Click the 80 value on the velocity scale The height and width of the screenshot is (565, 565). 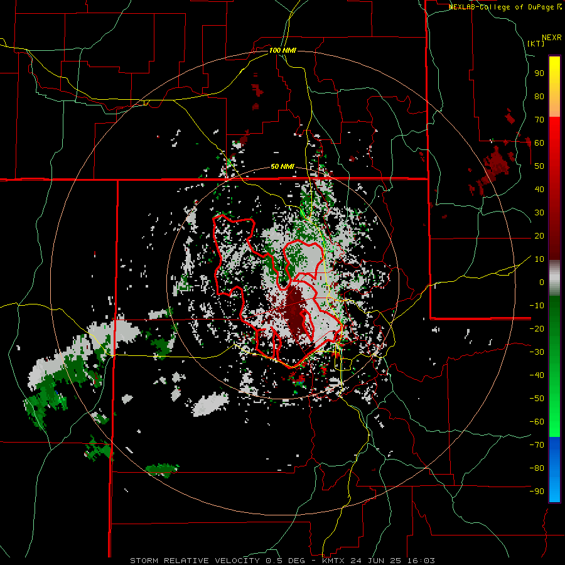(539, 96)
